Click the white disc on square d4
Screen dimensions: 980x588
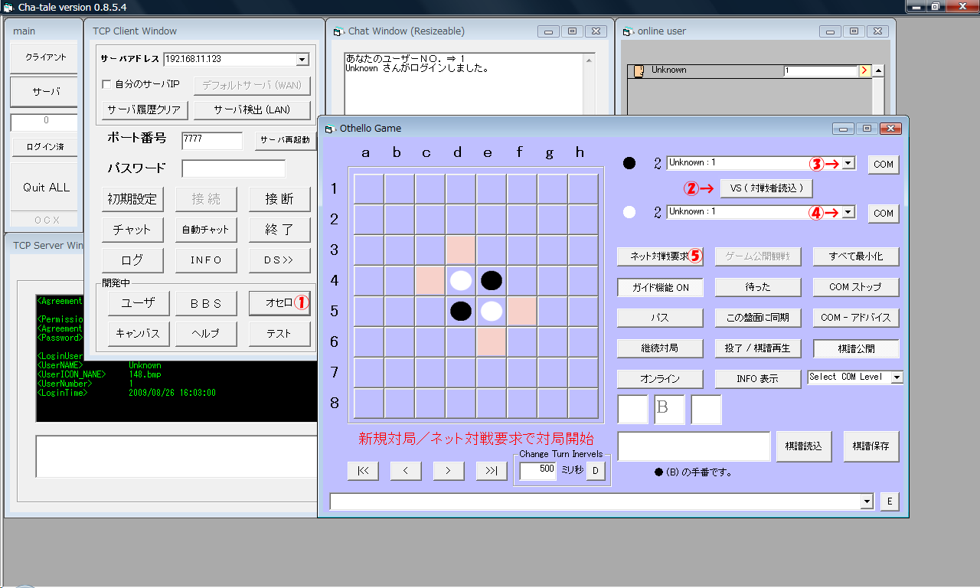[x=460, y=280]
